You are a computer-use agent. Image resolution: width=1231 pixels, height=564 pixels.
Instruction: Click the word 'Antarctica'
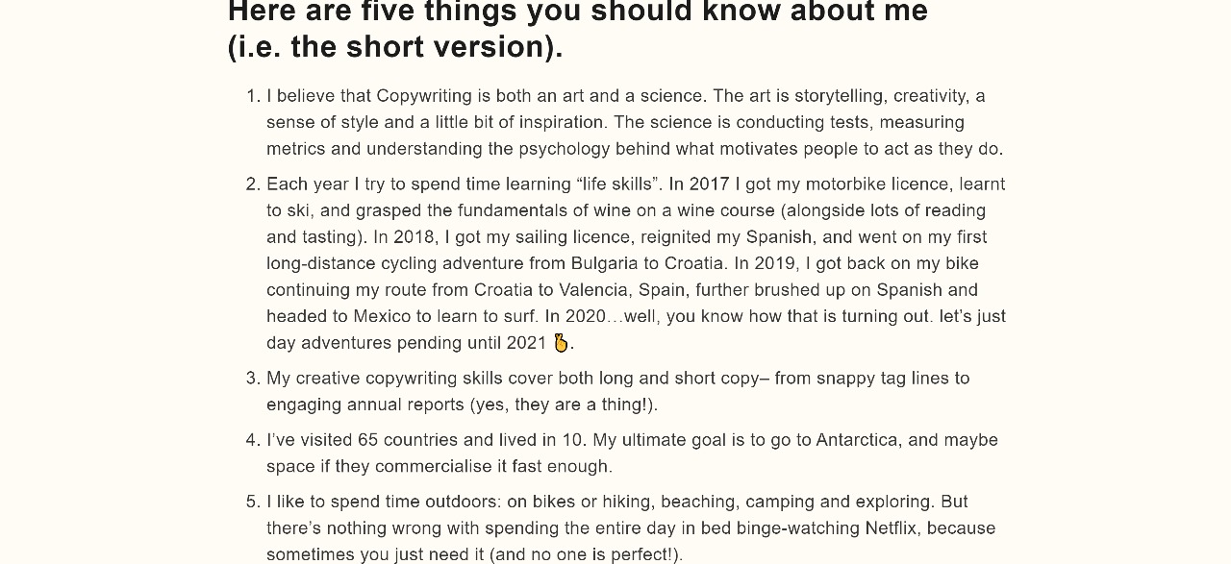857,440
